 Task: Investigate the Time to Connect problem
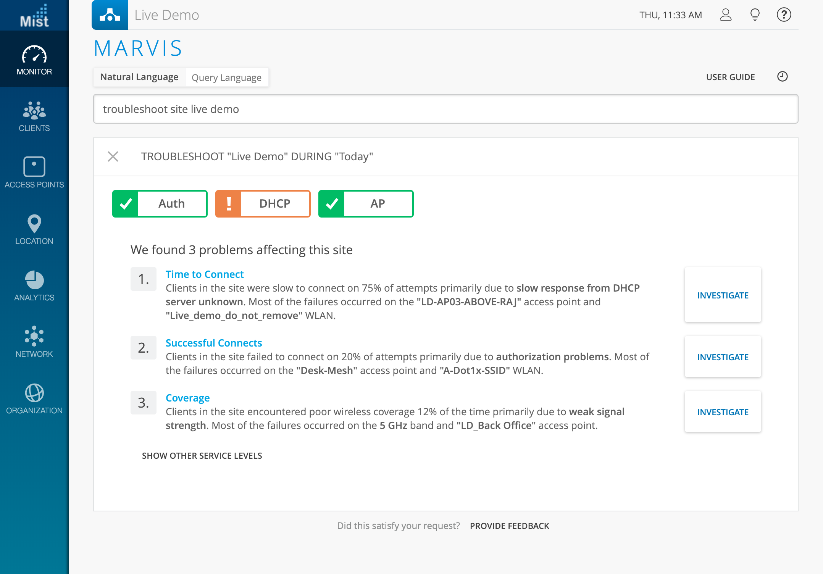point(722,295)
